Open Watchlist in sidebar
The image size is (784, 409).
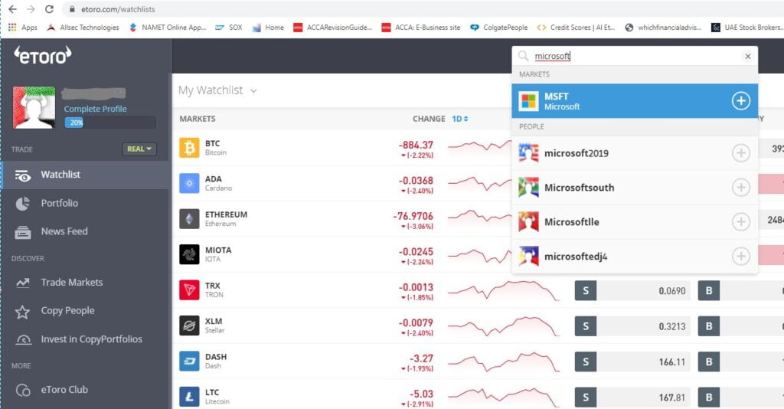pyautogui.click(x=86, y=175)
